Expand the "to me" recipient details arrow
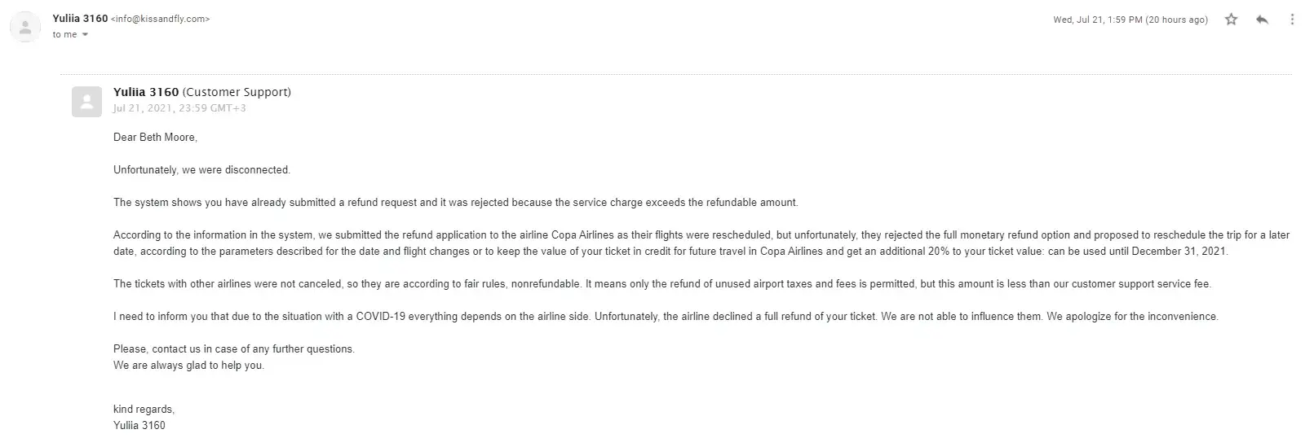1314x447 pixels. tap(85, 35)
